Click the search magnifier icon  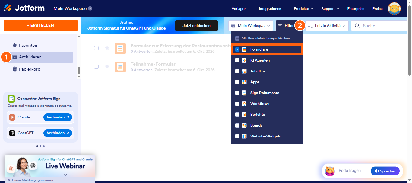[x=357, y=26]
